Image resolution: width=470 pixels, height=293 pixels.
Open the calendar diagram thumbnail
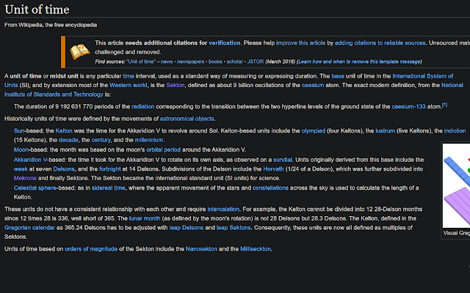point(456,185)
